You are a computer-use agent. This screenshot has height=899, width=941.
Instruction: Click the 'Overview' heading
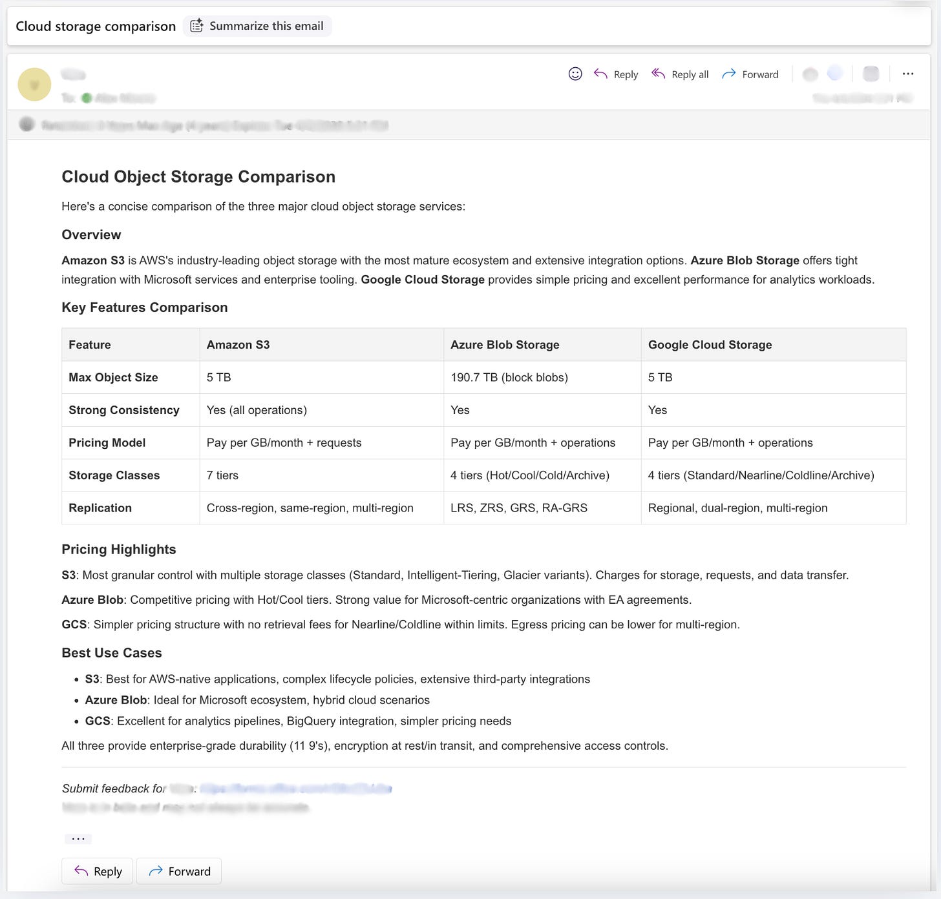point(91,234)
